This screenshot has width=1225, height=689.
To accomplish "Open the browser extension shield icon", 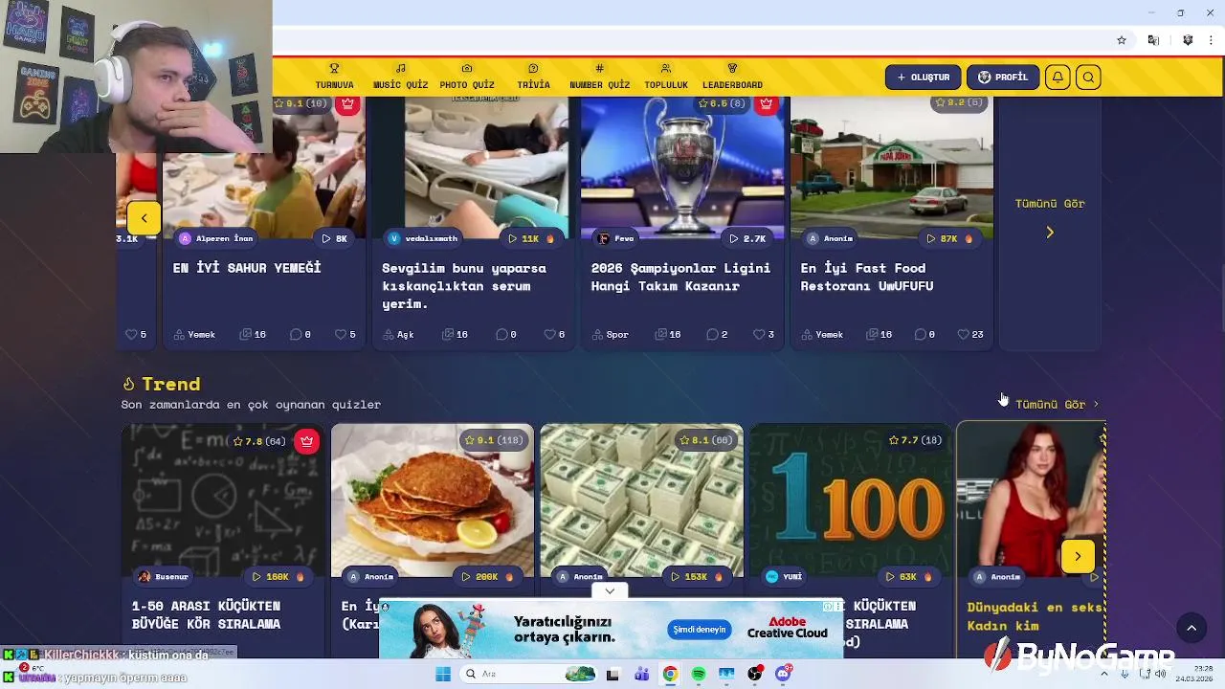I will pos(1188,40).
